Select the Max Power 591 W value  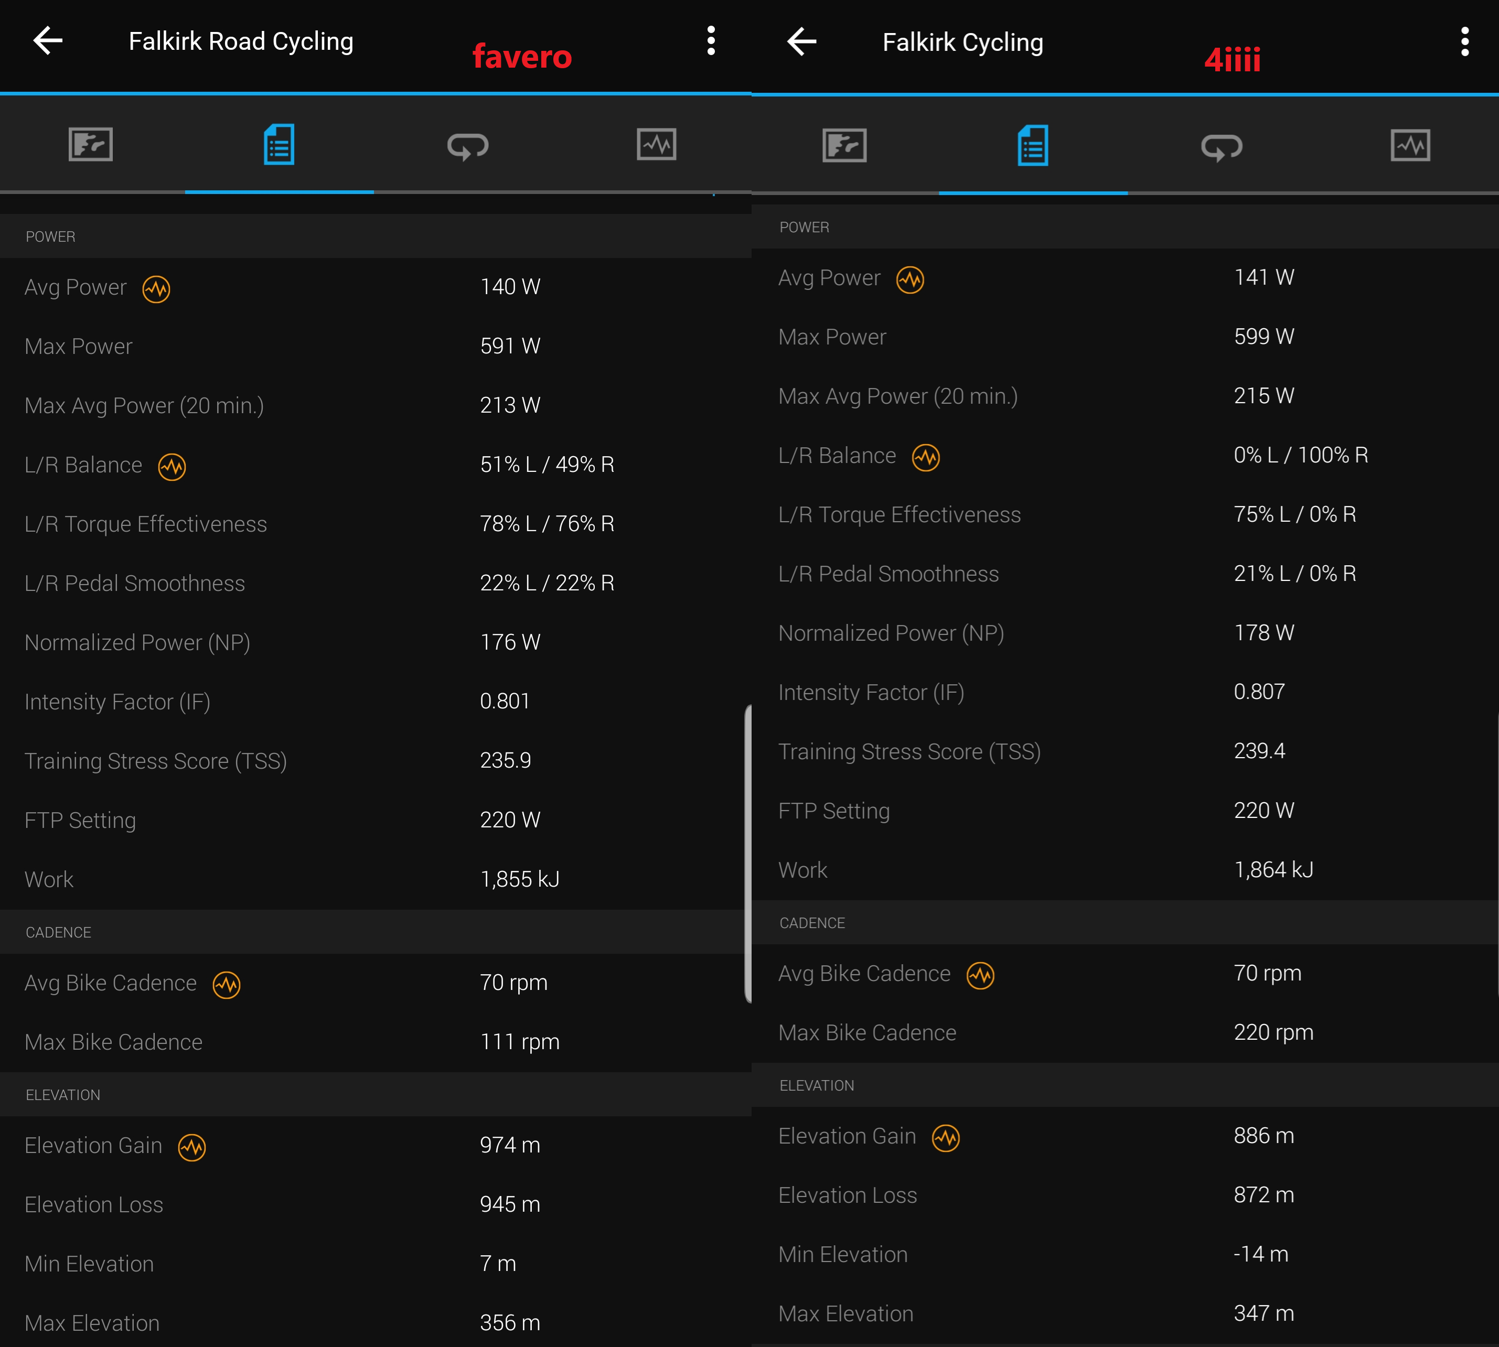pyautogui.click(x=510, y=346)
